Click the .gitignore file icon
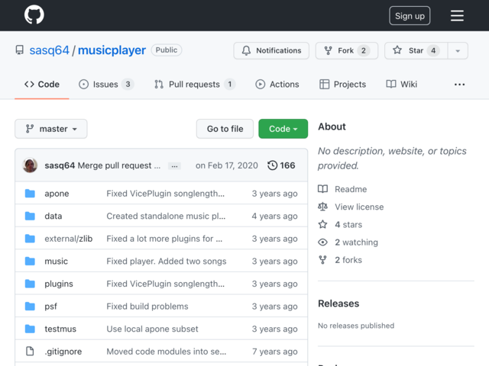This screenshot has width=489, height=366. (x=30, y=351)
